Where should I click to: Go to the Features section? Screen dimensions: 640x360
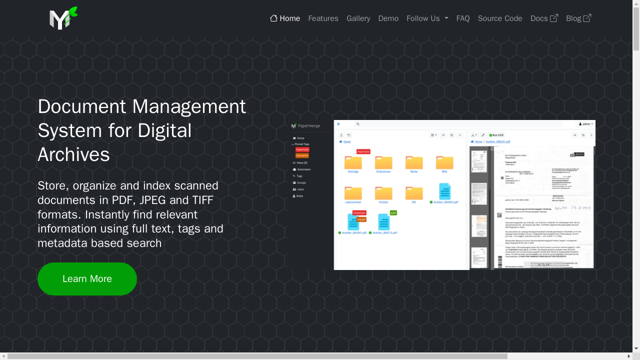pos(323,18)
